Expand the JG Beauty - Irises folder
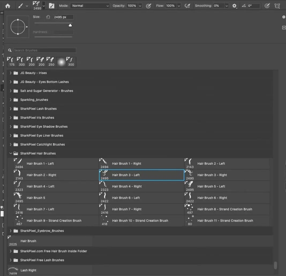The image size is (286, 276). pyautogui.click(x=11, y=73)
